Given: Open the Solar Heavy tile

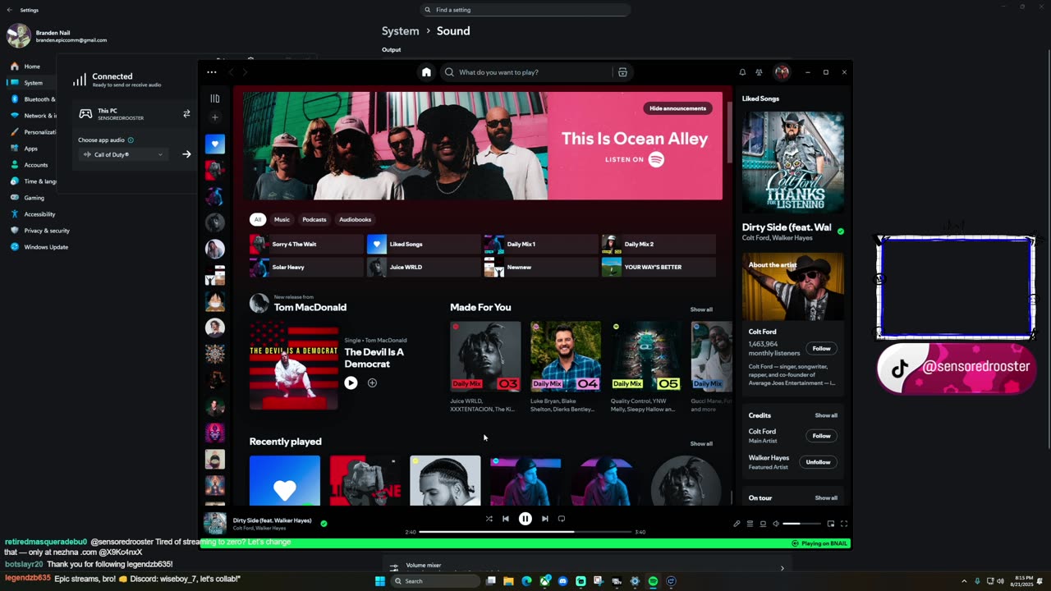Looking at the screenshot, I should (x=306, y=267).
